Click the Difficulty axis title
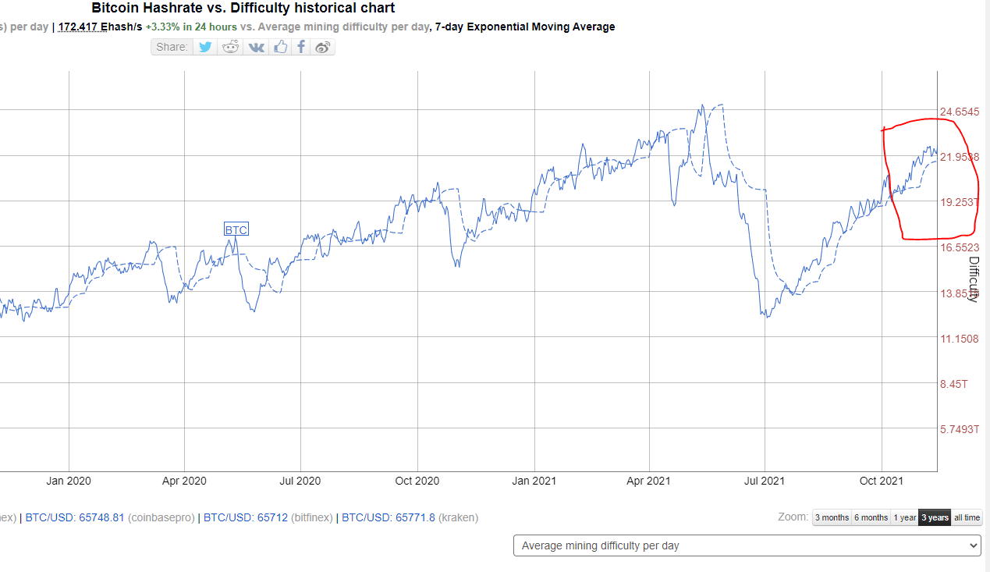The height and width of the screenshot is (572, 990). pos(973,279)
